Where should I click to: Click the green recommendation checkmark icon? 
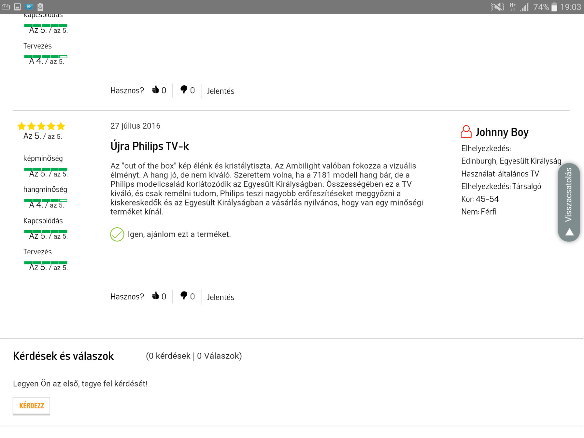click(117, 234)
